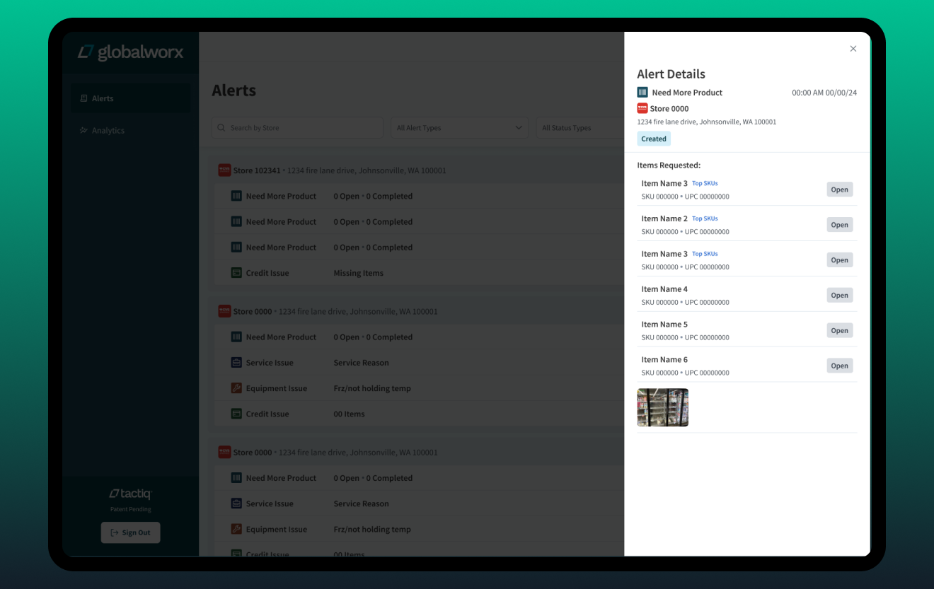Screen dimensions: 934x589
Task: Click the Open button for Item Name 5
Action: (839, 330)
